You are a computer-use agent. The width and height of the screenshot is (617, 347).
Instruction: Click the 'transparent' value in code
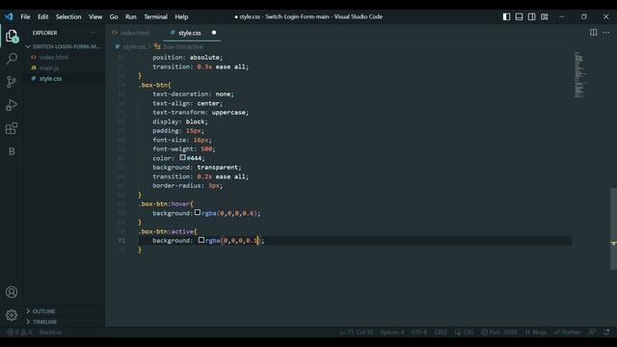(x=218, y=167)
